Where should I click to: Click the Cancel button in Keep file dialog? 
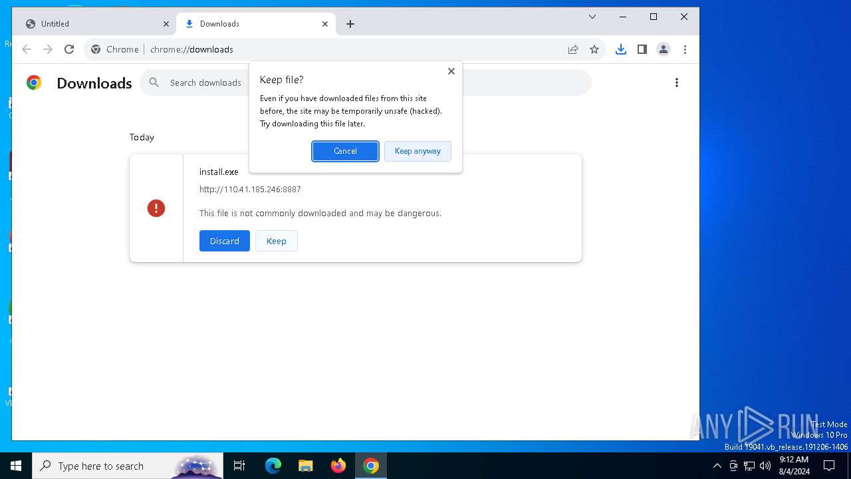pyautogui.click(x=345, y=151)
